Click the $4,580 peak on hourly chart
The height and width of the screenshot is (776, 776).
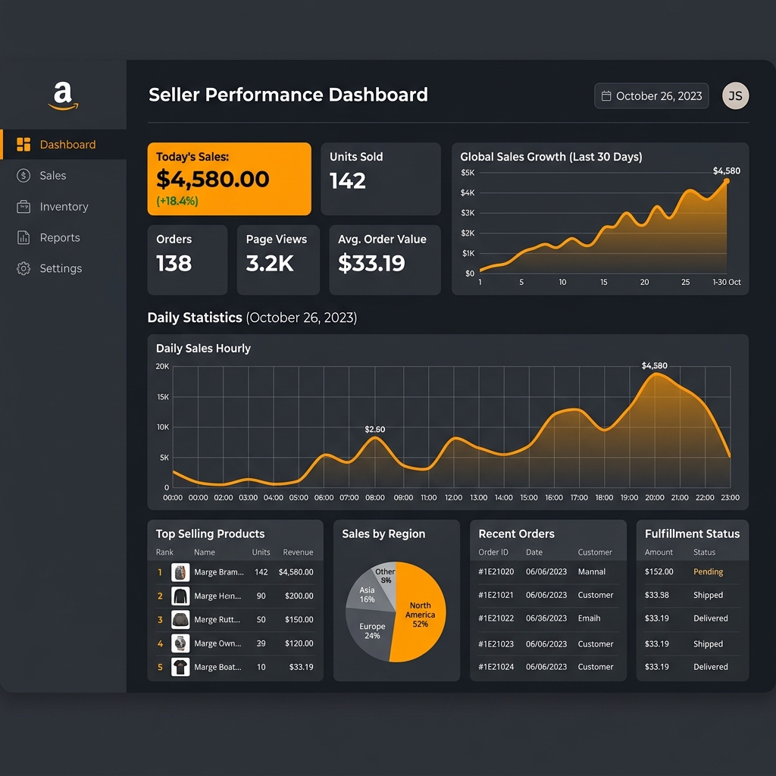point(654,374)
